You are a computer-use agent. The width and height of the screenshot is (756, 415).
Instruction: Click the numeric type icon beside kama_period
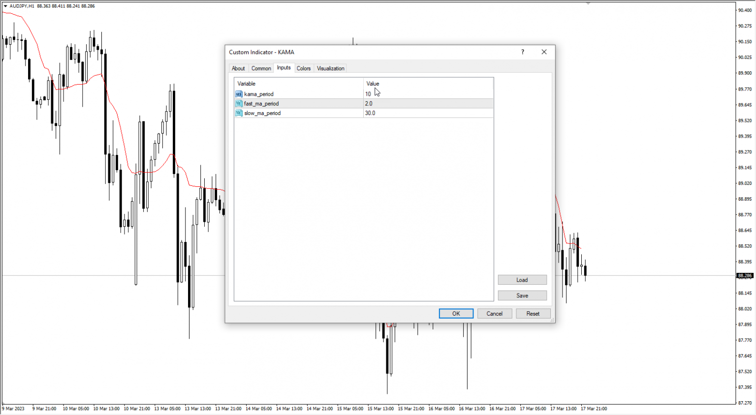click(239, 94)
